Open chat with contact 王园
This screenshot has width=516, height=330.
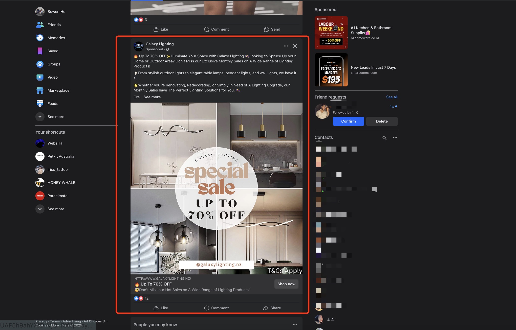tap(331, 319)
